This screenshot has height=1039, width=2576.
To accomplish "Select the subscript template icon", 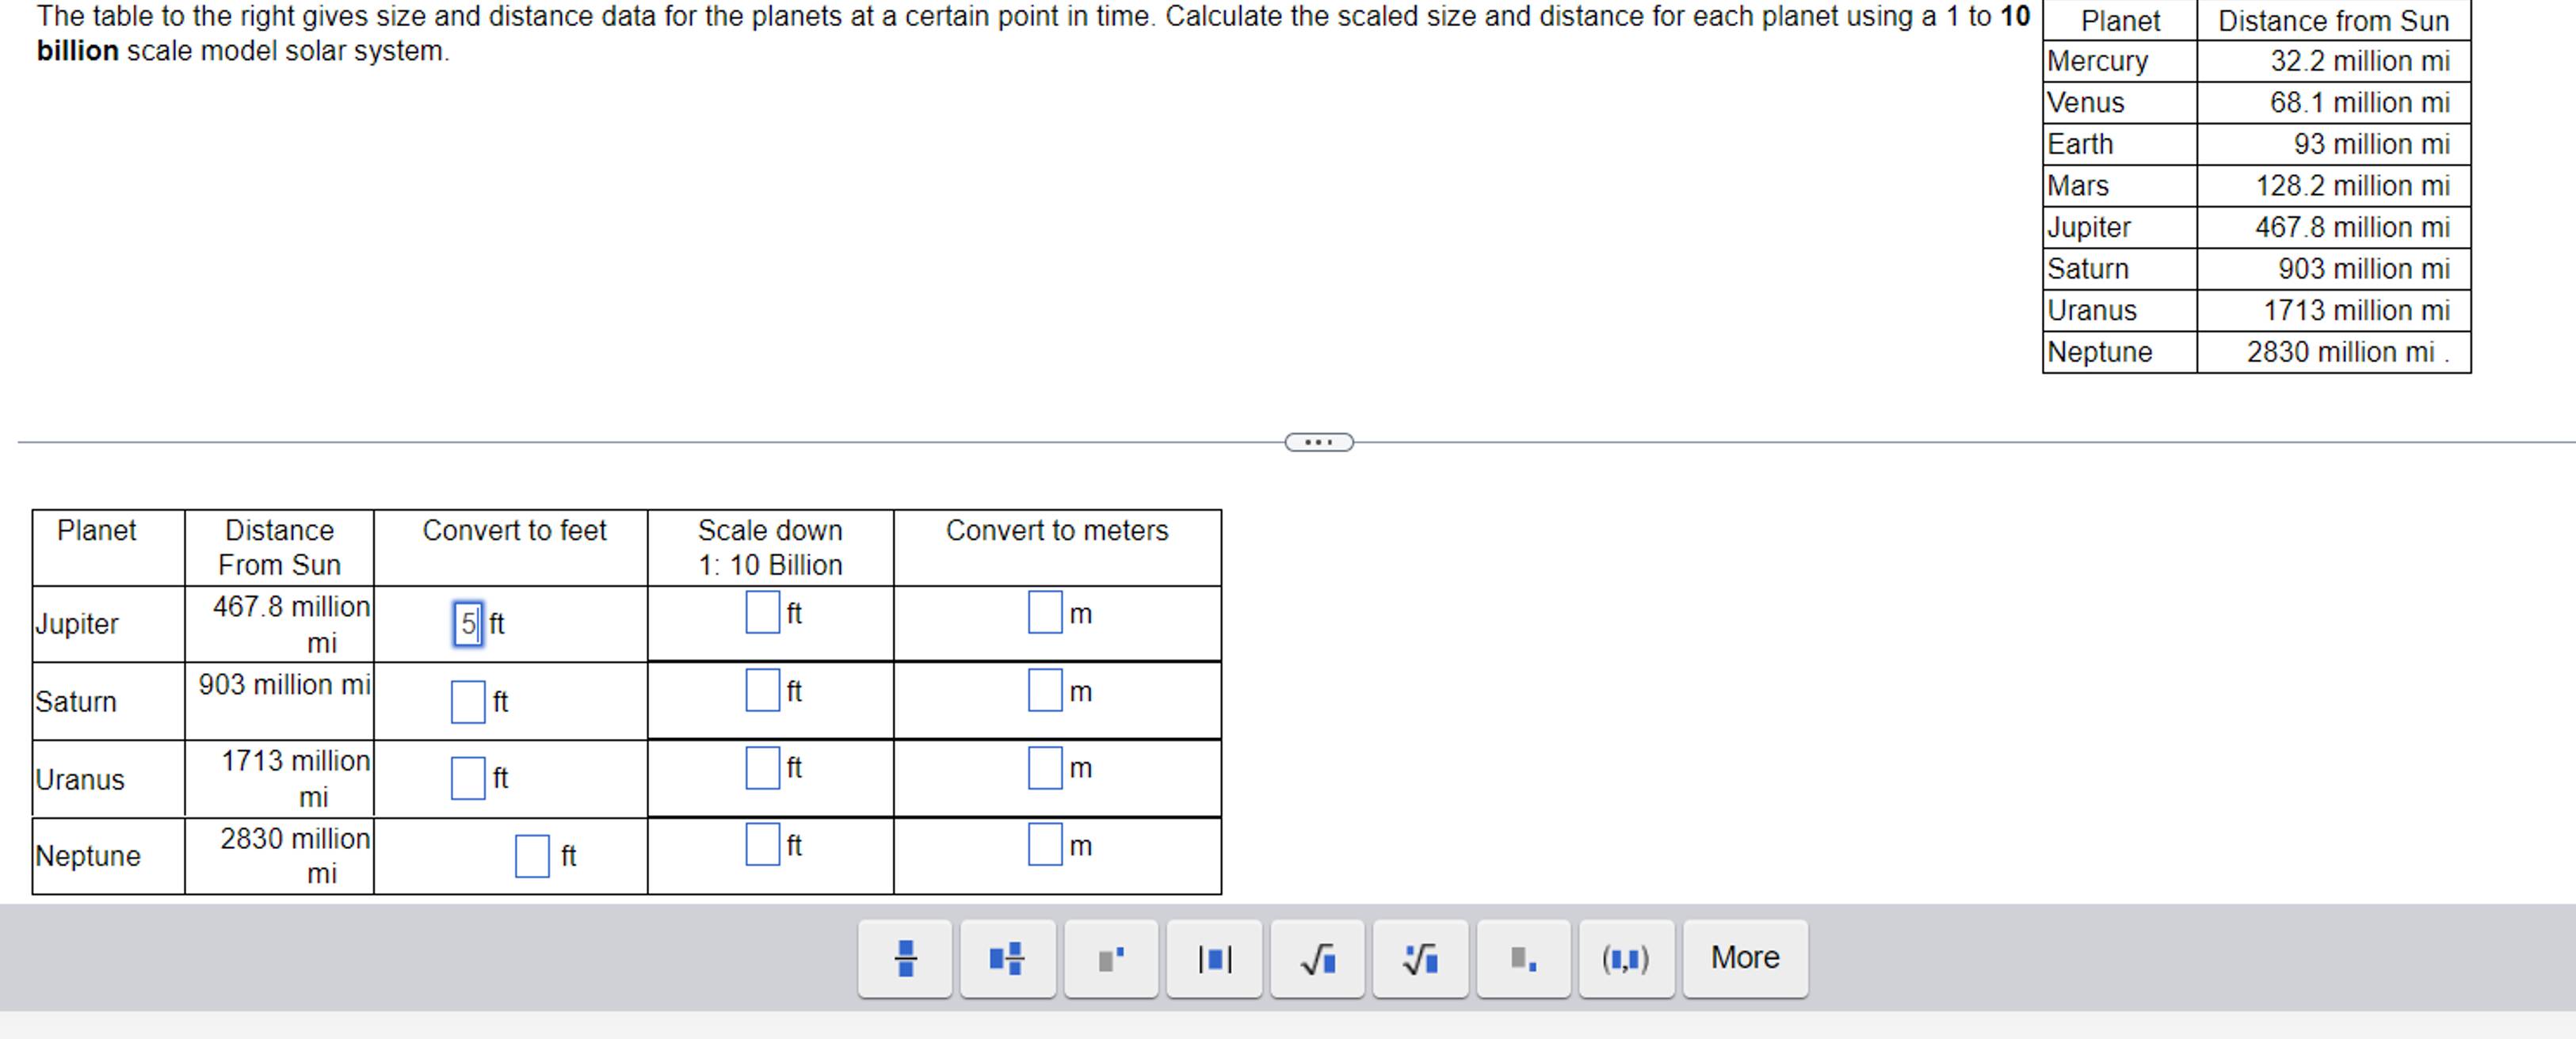I will click(1524, 957).
